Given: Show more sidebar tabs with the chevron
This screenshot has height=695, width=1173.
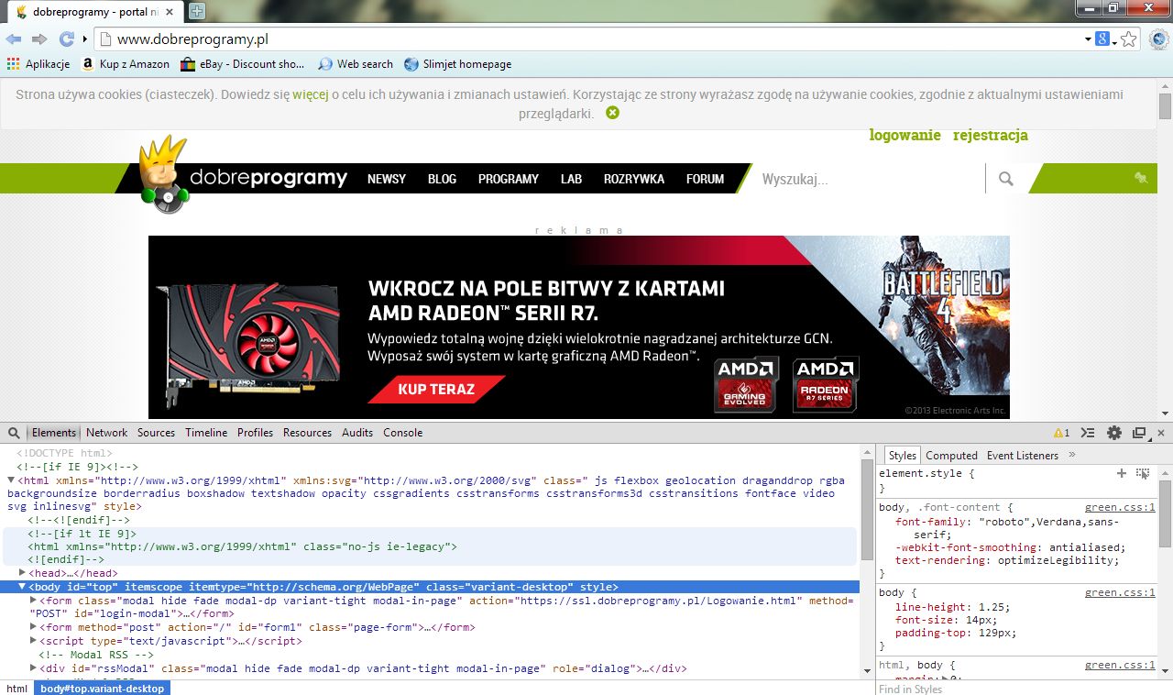Looking at the screenshot, I should pos(1072,456).
